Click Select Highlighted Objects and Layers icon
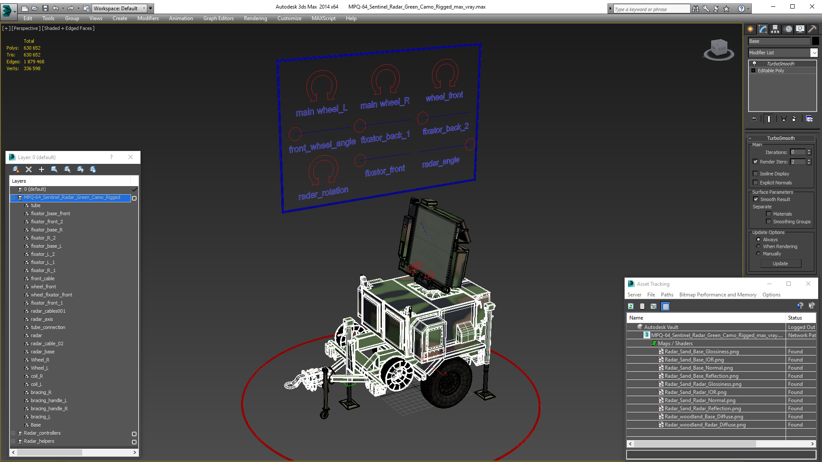 54,169
